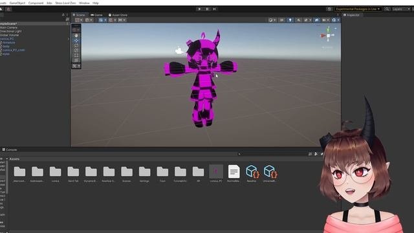Switch to the Game tab
This screenshot has width=414, height=233.
click(x=96, y=15)
